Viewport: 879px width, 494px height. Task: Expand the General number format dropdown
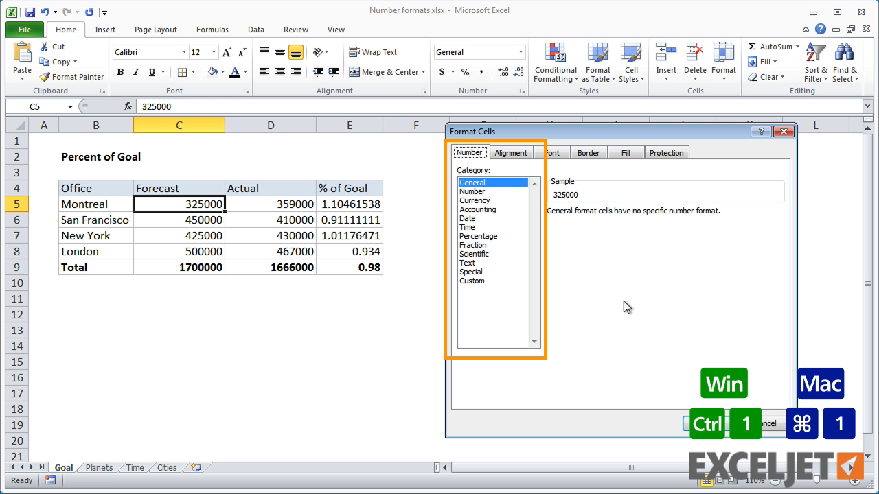[x=521, y=52]
